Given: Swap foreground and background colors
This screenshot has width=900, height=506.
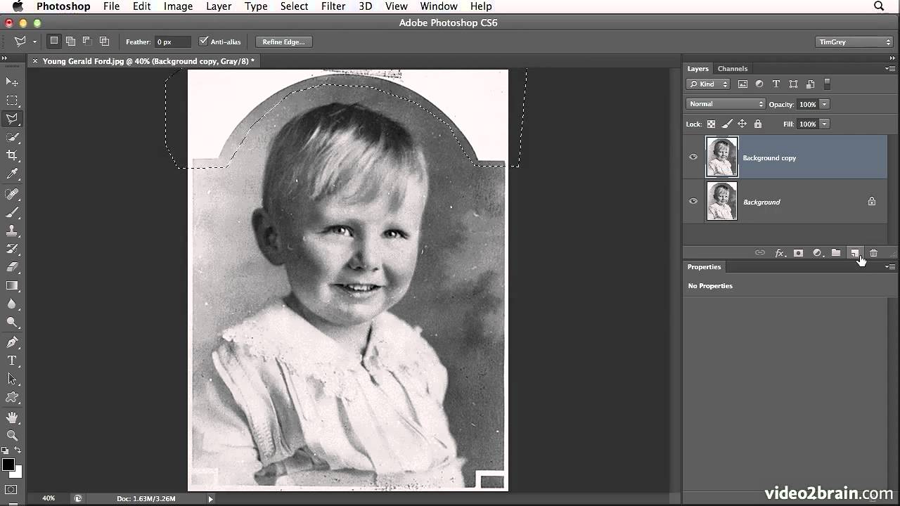Looking at the screenshot, I should point(18,450).
